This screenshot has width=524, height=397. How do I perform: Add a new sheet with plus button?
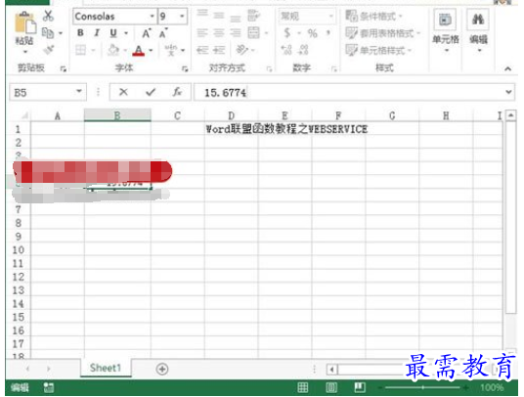click(x=162, y=369)
